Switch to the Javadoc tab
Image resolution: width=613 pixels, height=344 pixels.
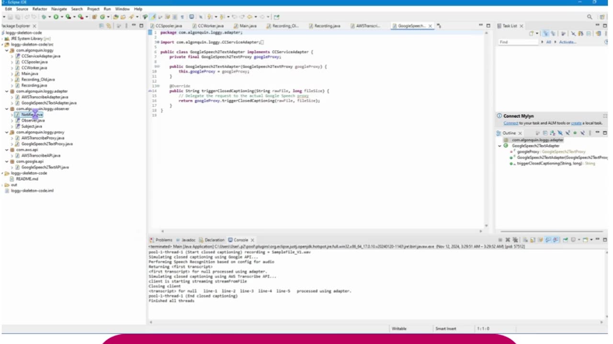(185, 240)
